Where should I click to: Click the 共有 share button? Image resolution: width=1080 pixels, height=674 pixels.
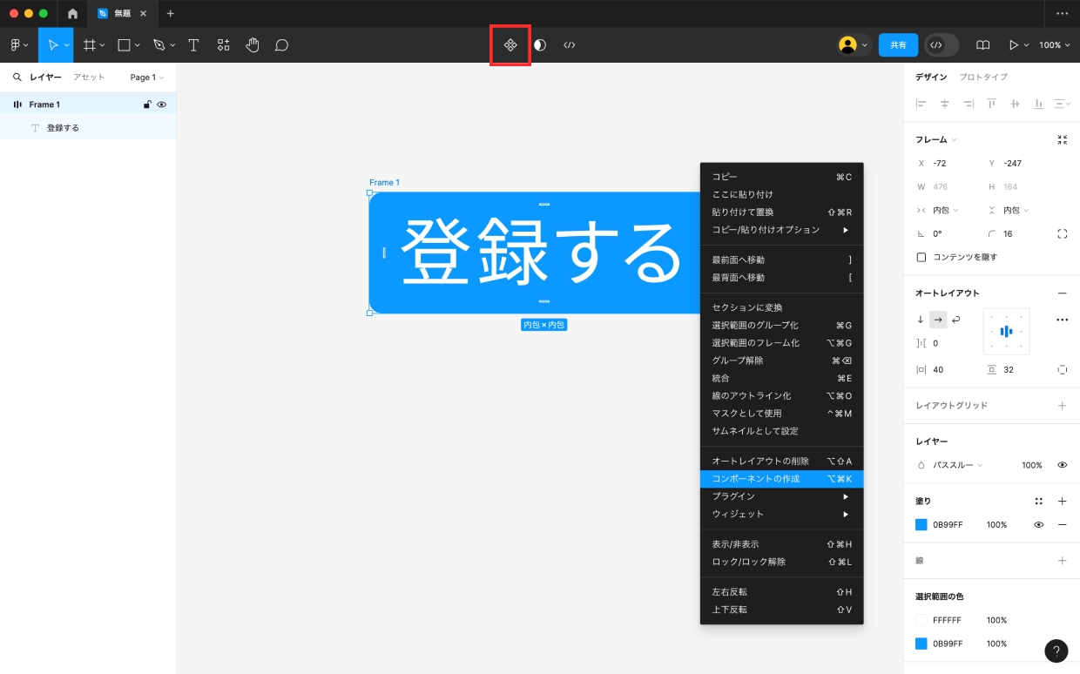(x=898, y=45)
